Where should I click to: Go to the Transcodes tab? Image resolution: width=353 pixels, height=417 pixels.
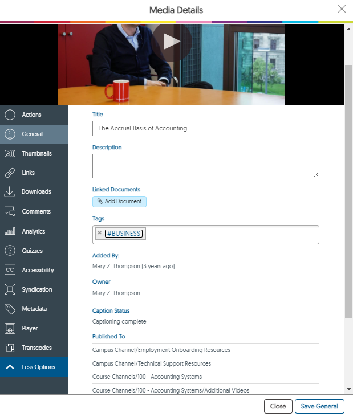click(x=36, y=347)
